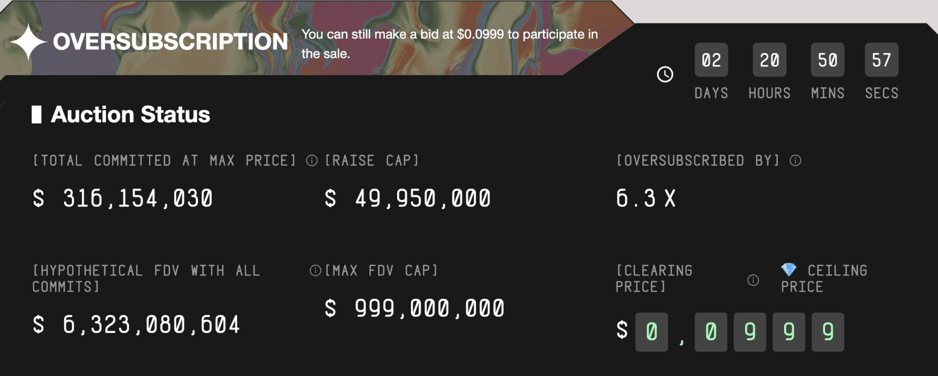The width and height of the screenshot is (938, 376).
Task: Open info icon for Total Committed at Max Price
Action: 312,161
